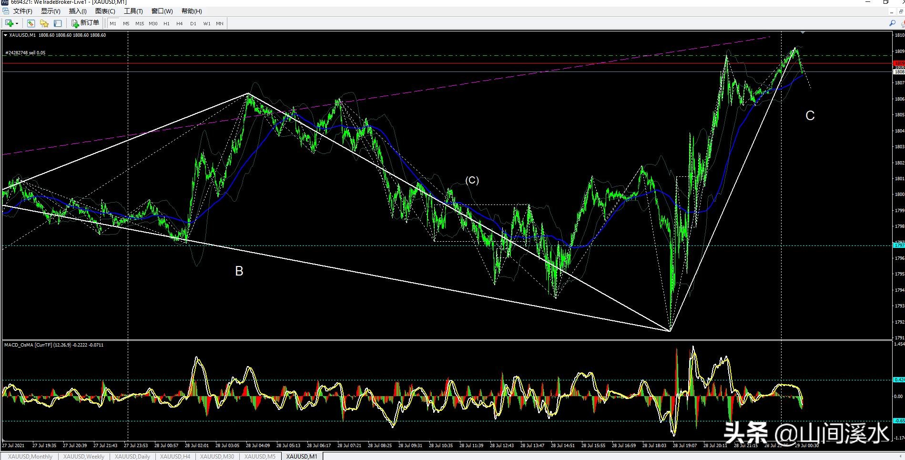The width and height of the screenshot is (905, 460).
Task: Click the application logo in title bar
Action: [x=5, y=2]
